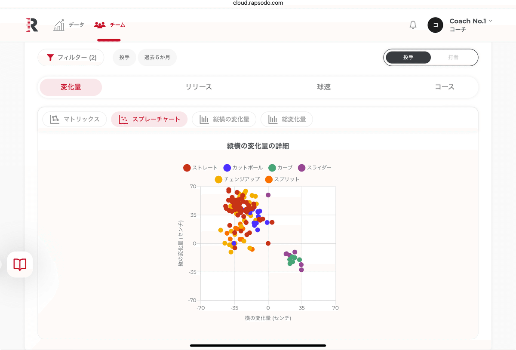
Task: Switch to the 球速 tab
Action: point(324,87)
